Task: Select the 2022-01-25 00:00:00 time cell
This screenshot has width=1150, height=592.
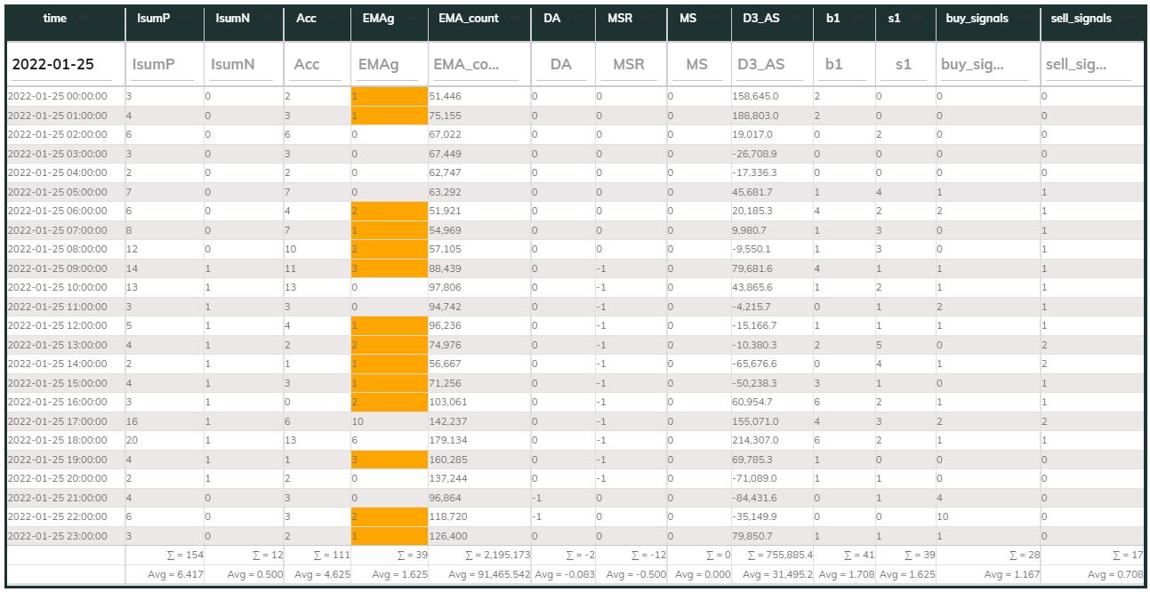Action: tap(64, 96)
